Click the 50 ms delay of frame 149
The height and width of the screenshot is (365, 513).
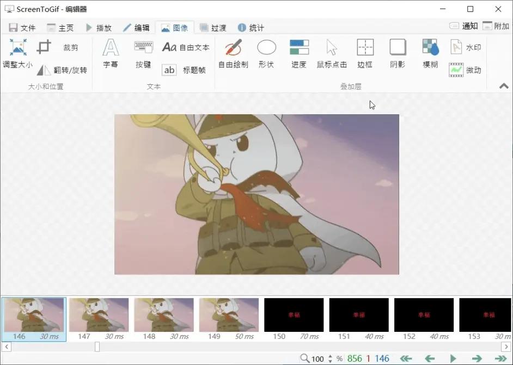[x=244, y=336]
